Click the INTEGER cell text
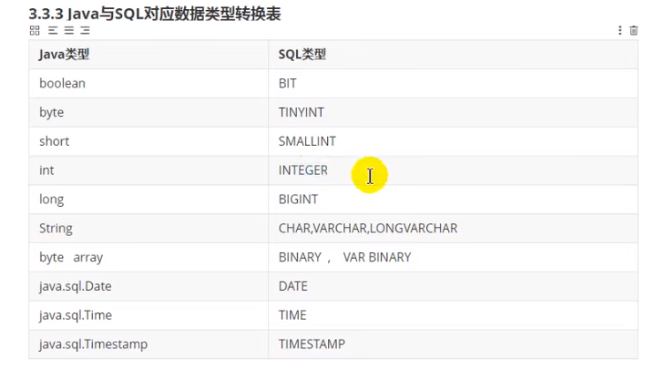 [302, 170]
